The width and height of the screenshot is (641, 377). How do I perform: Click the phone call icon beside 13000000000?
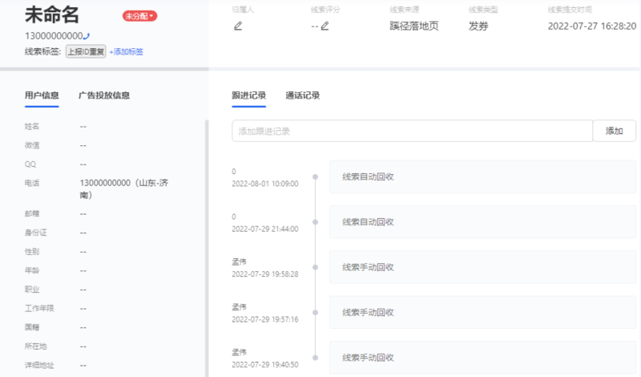click(x=87, y=36)
